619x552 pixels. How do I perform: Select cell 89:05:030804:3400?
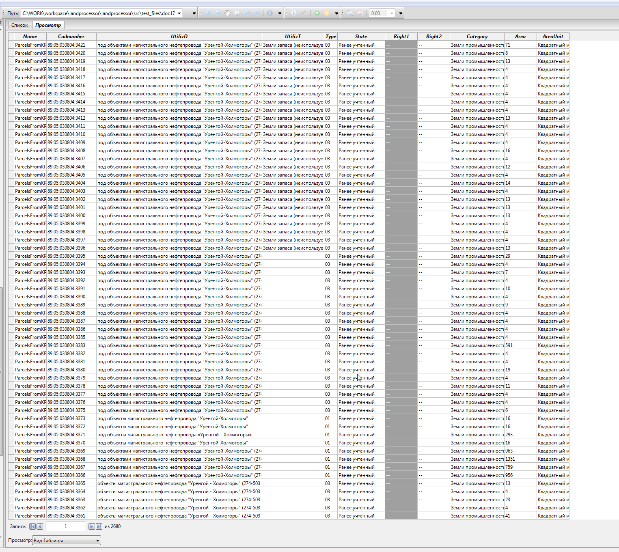[x=71, y=216]
